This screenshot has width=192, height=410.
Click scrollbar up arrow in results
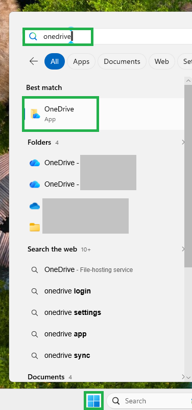coord(188,81)
